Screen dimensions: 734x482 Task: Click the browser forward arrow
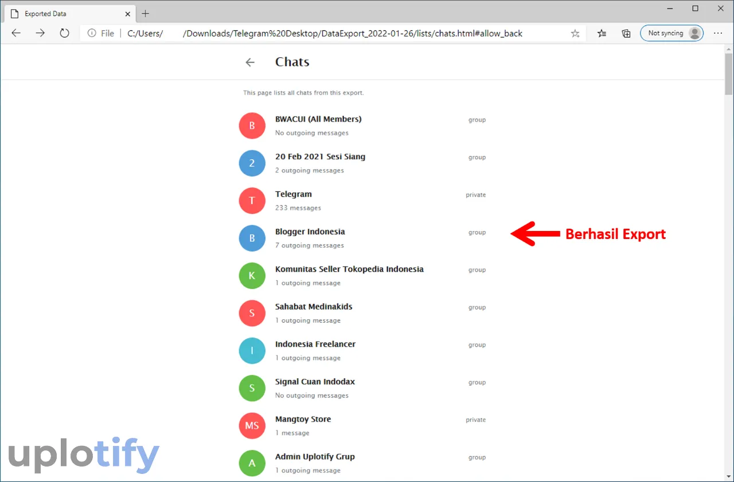click(40, 33)
